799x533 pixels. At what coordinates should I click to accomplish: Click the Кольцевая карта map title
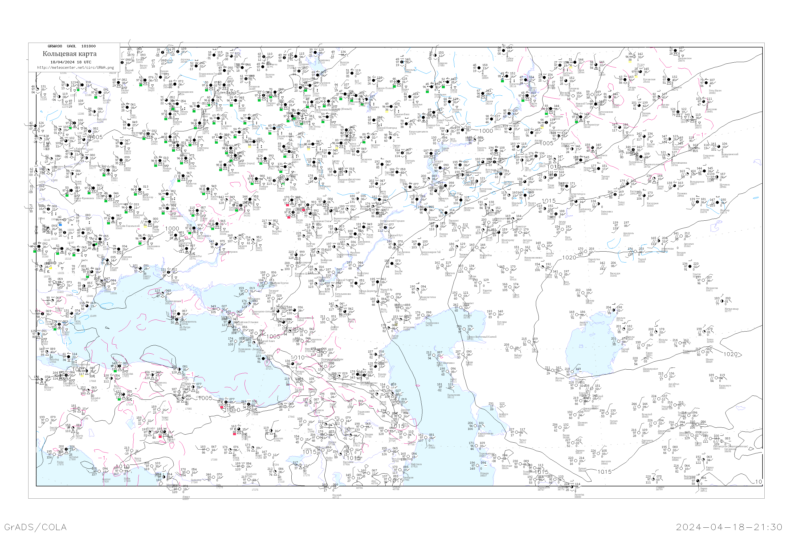coord(70,54)
